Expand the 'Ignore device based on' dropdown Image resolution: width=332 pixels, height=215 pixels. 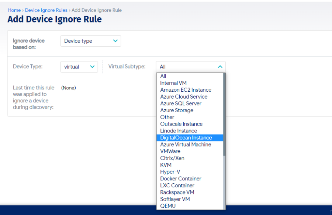tap(90, 41)
